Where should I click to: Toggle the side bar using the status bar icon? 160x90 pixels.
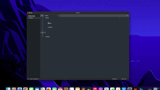(28, 79)
